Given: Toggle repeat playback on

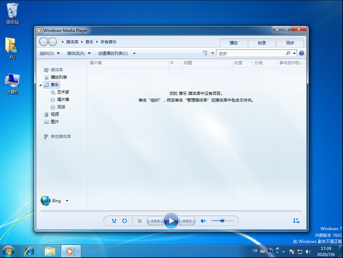Looking at the screenshot, I should [124, 221].
